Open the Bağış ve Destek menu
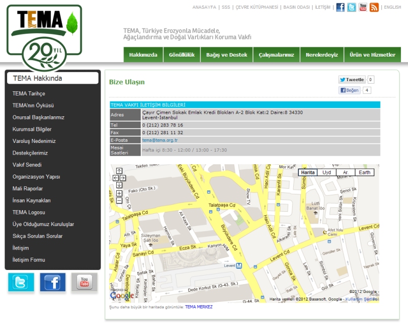 [x=226, y=55]
